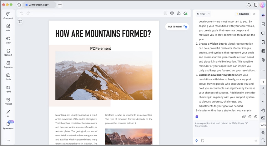Undo the last action
267x146 pixels.
pos(22,13)
